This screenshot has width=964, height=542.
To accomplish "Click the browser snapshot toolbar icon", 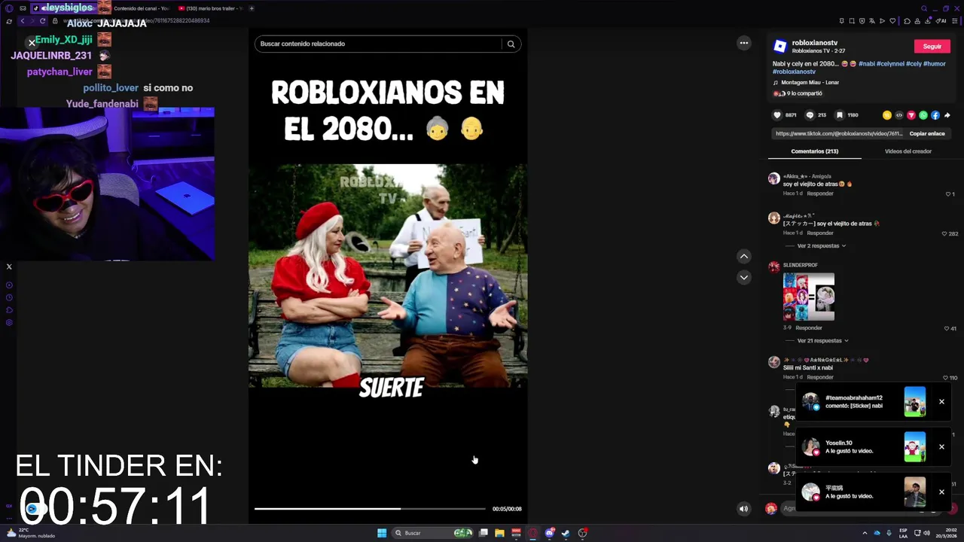I will (852, 21).
